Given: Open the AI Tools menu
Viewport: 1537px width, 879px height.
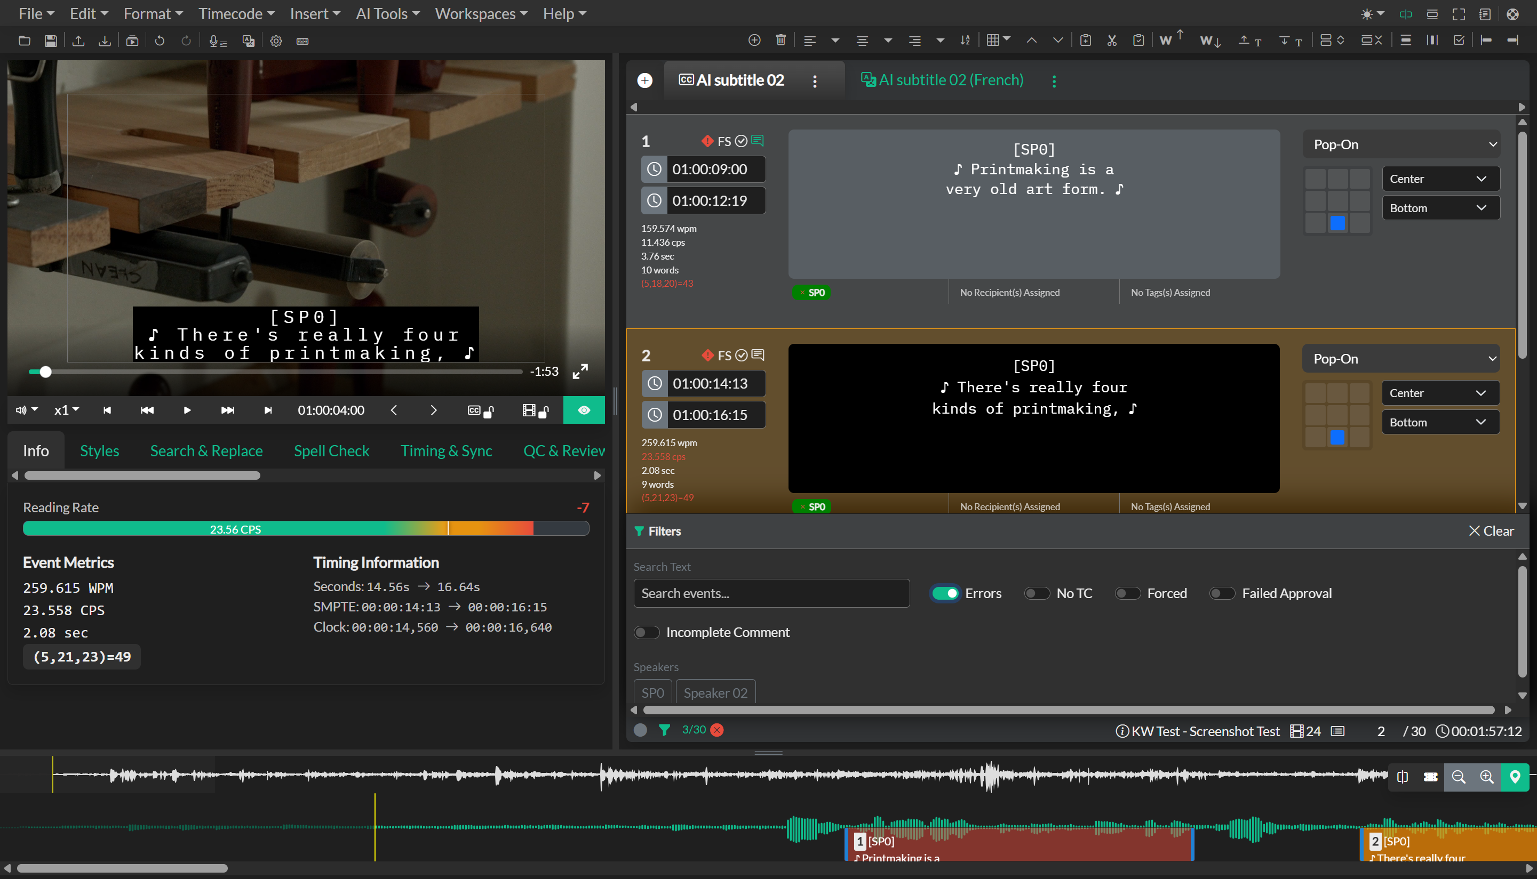Looking at the screenshot, I should tap(387, 13).
